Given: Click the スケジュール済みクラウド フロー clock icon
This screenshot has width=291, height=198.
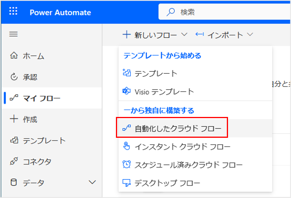Looking at the screenshot, I should (126, 165).
